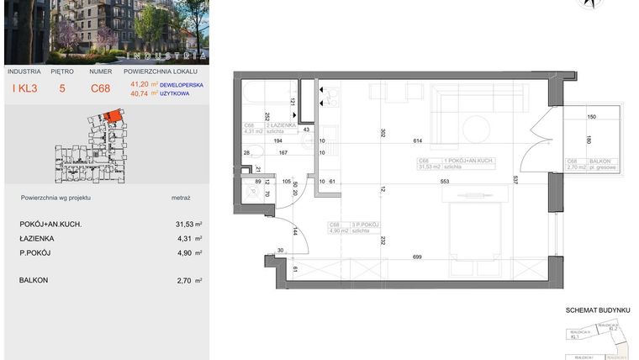The height and width of the screenshot is (360, 639).
Task: Click the '40,74 m² UŻYTKOWA' area
Action: [x=160, y=93]
